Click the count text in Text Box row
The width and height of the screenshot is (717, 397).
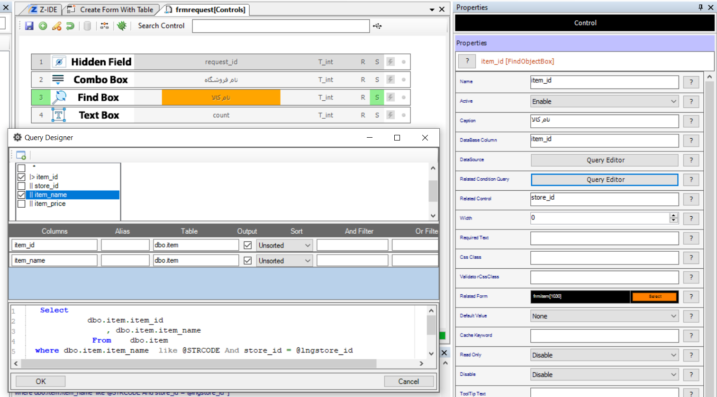[x=221, y=115]
